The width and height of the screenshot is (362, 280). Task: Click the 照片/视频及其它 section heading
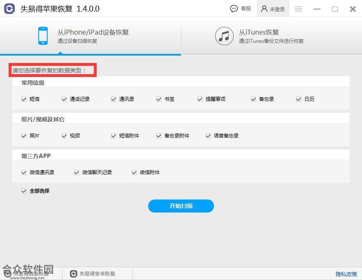click(x=43, y=119)
